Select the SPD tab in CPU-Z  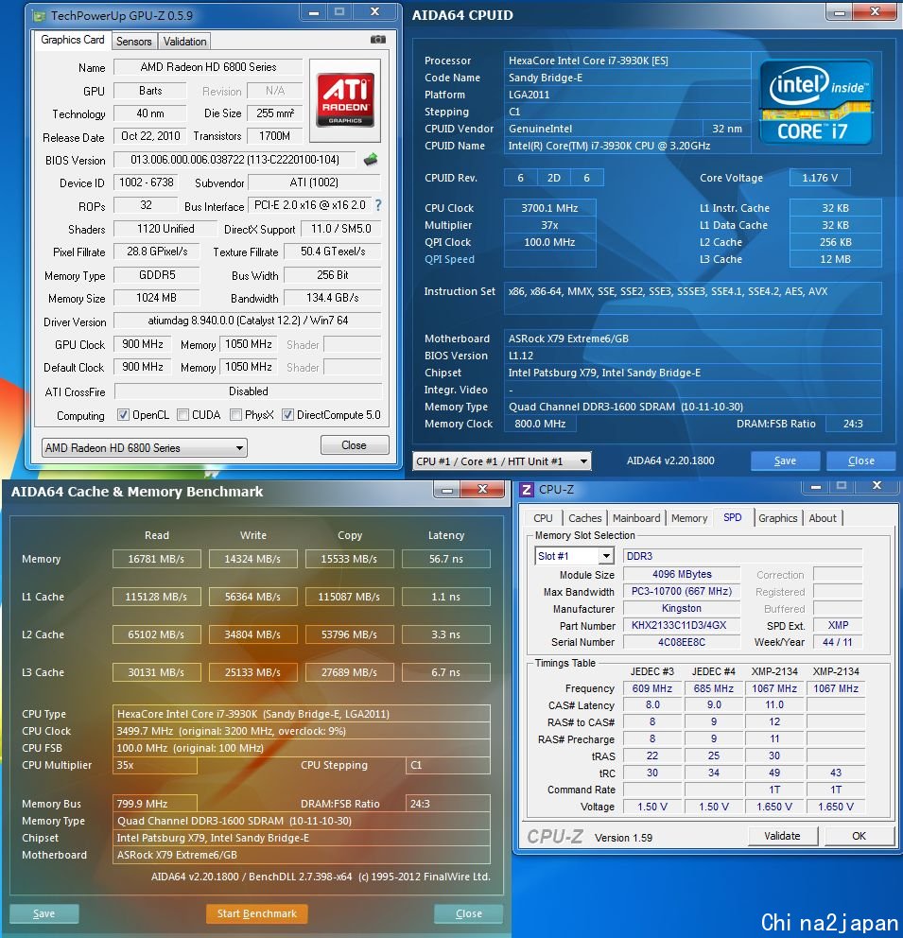[733, 517]
